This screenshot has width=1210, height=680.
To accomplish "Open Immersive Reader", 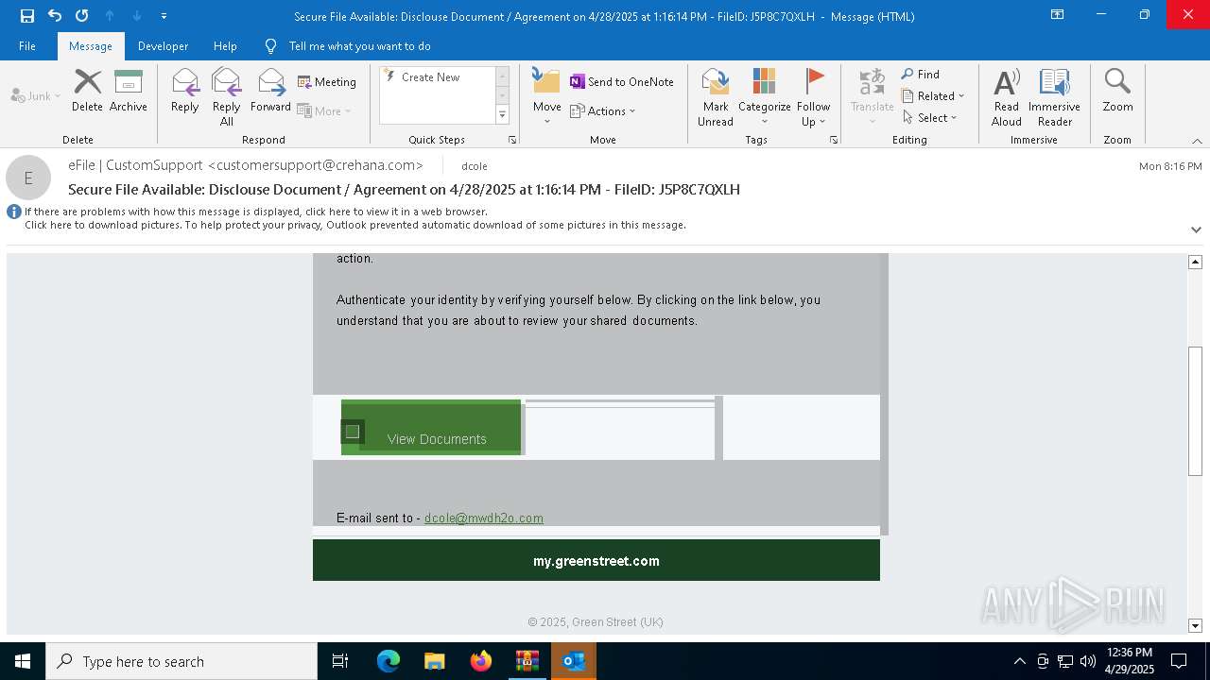I will tap(1054, 96).
